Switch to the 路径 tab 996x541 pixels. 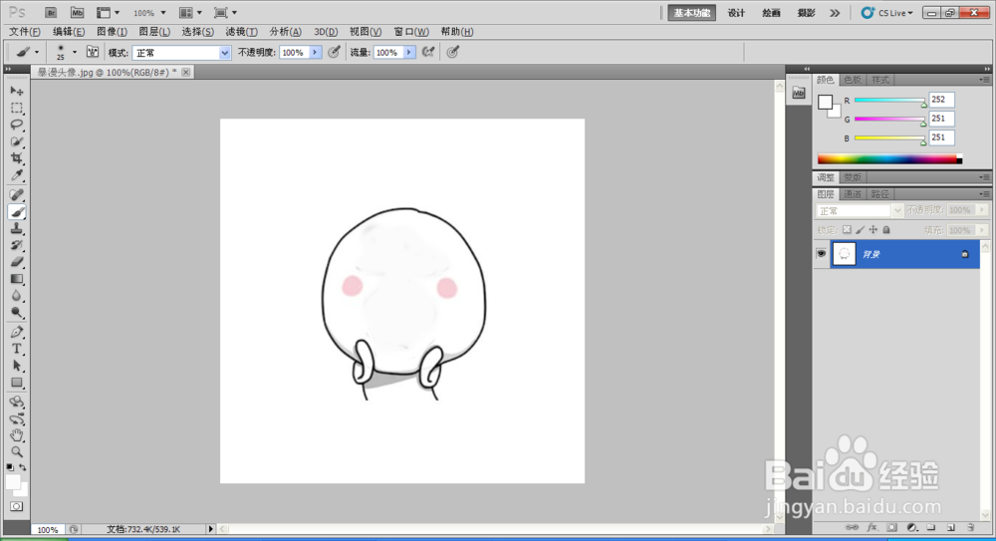tap(879, 194)
